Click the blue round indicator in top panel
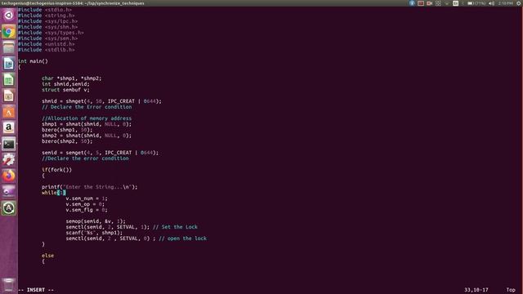This screenshot has height=294, width=523. click(x=412, y=3)
